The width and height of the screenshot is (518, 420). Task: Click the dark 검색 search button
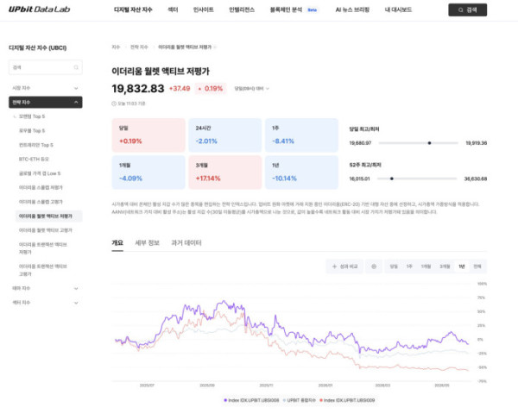click(x=467, y=9)
